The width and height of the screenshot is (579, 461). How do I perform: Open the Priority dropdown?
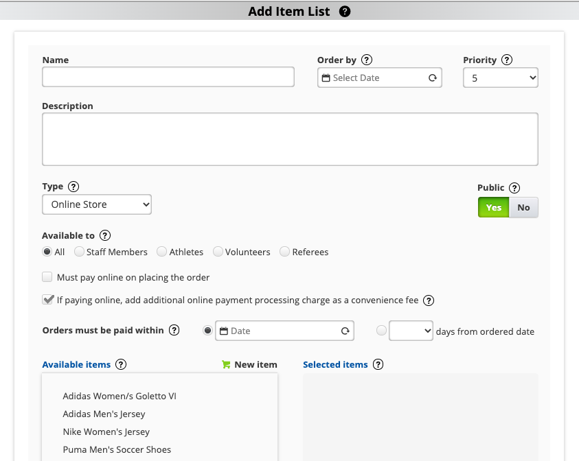click(x=500, y=78)
